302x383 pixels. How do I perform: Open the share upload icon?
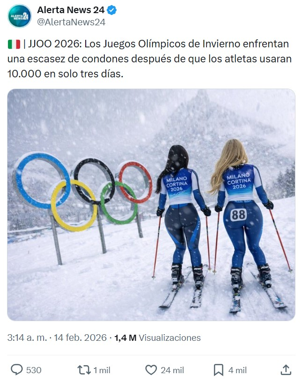286,370
